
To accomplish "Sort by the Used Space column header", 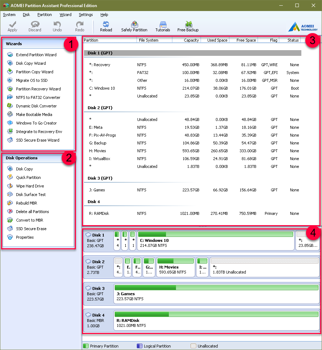I will click(215, 40).
